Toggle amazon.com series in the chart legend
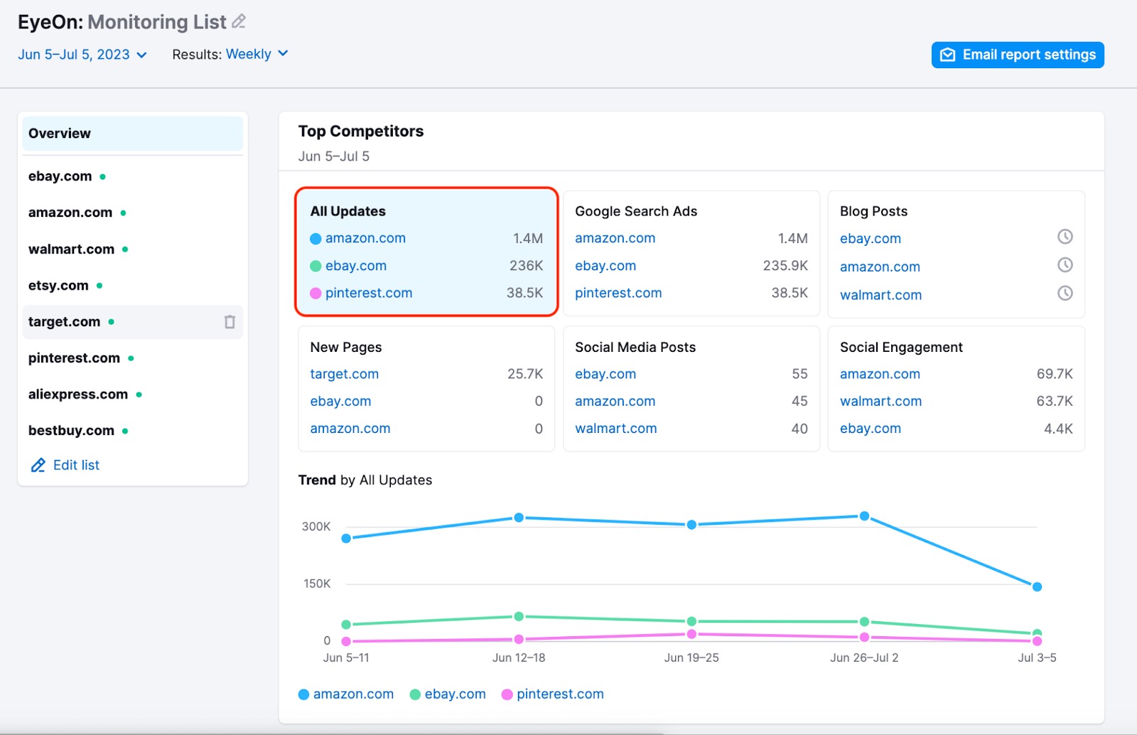The width and height of the screenshot is (1137, 735). 346,694
